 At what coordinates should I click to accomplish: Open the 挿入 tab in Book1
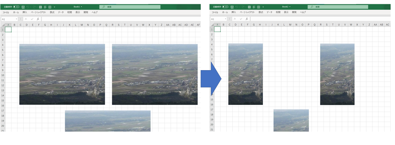(x=25, y=12)
